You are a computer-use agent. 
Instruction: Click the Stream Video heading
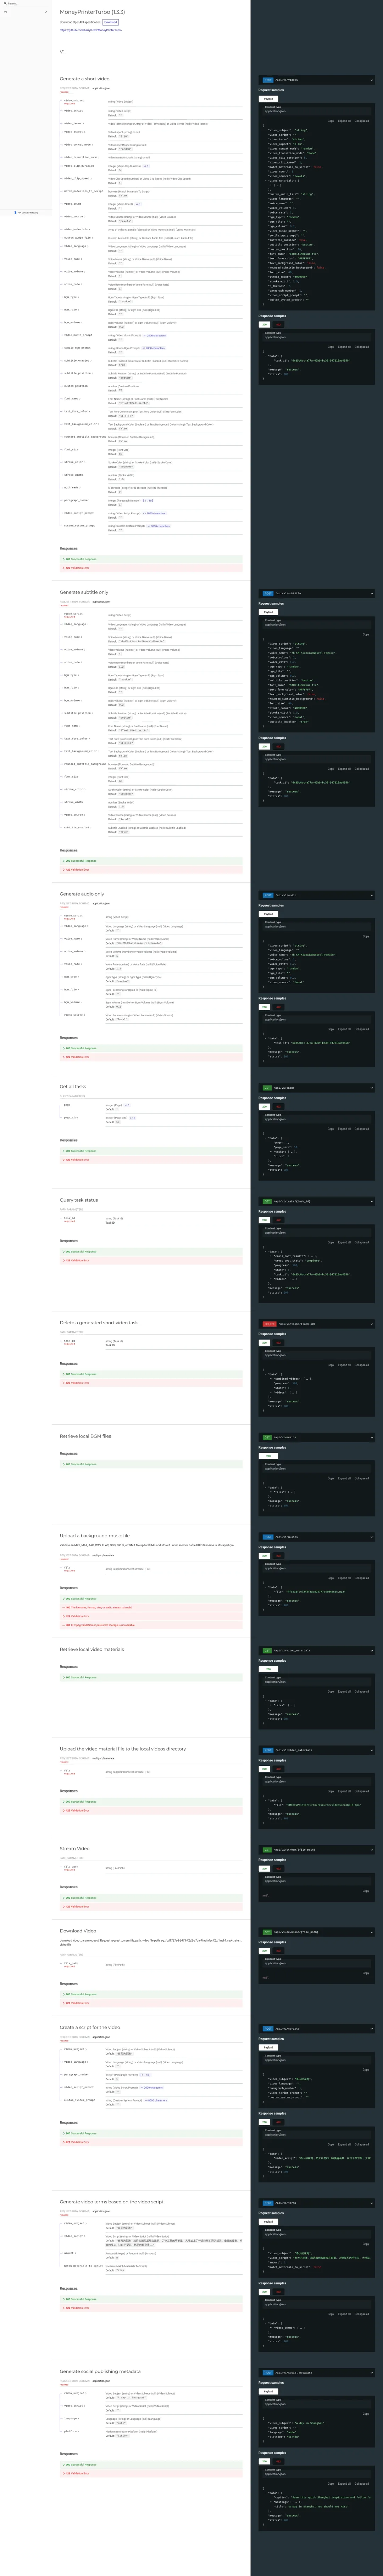click(x=75, y=1848)
